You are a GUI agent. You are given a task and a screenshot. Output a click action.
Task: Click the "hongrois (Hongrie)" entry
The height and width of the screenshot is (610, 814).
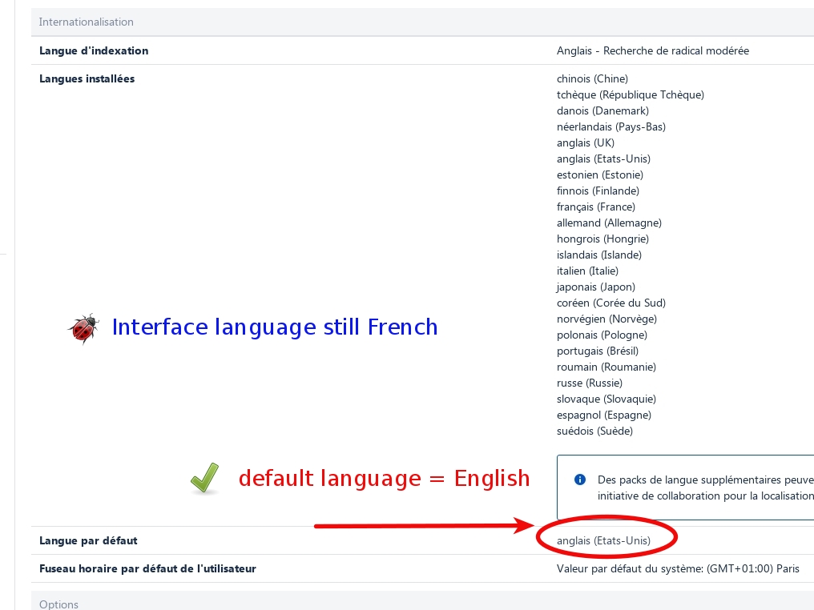(602, 239)
